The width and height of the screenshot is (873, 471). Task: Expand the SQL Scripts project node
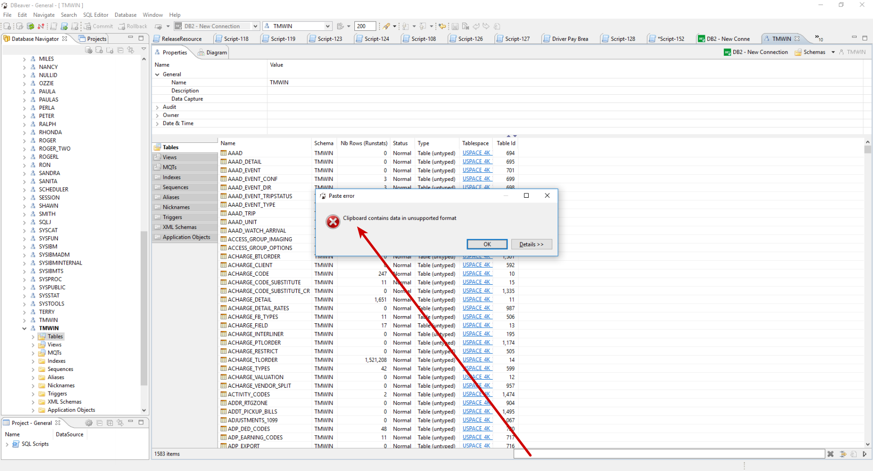point(7,444)
